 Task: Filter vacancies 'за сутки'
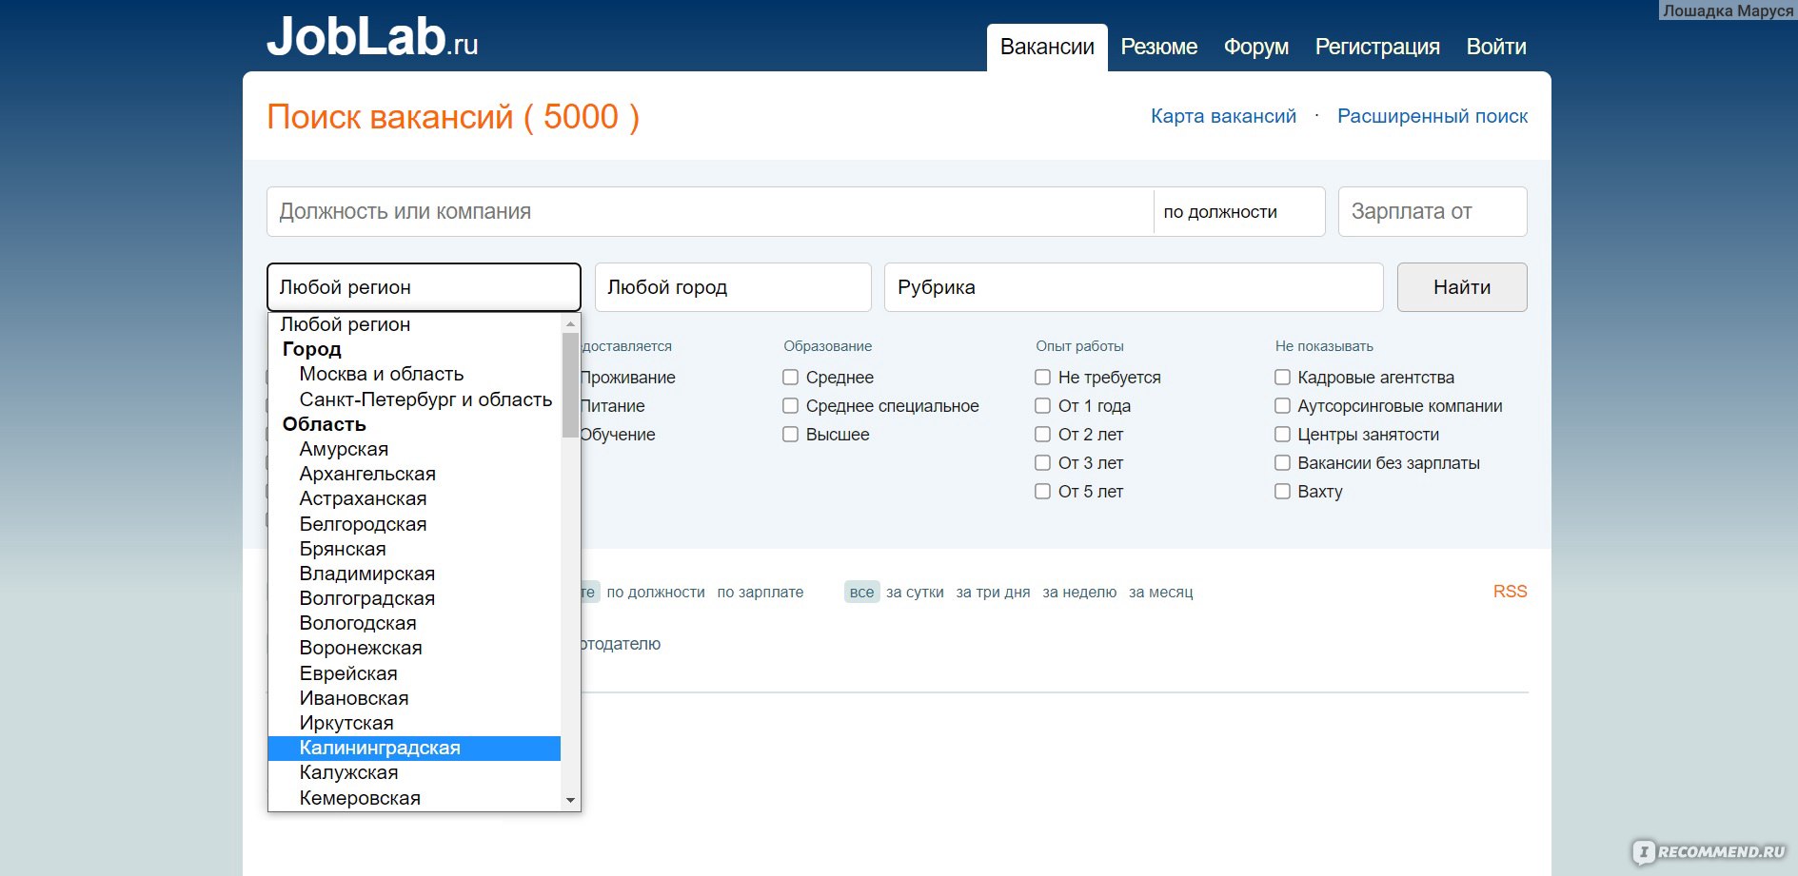[915, 592]
